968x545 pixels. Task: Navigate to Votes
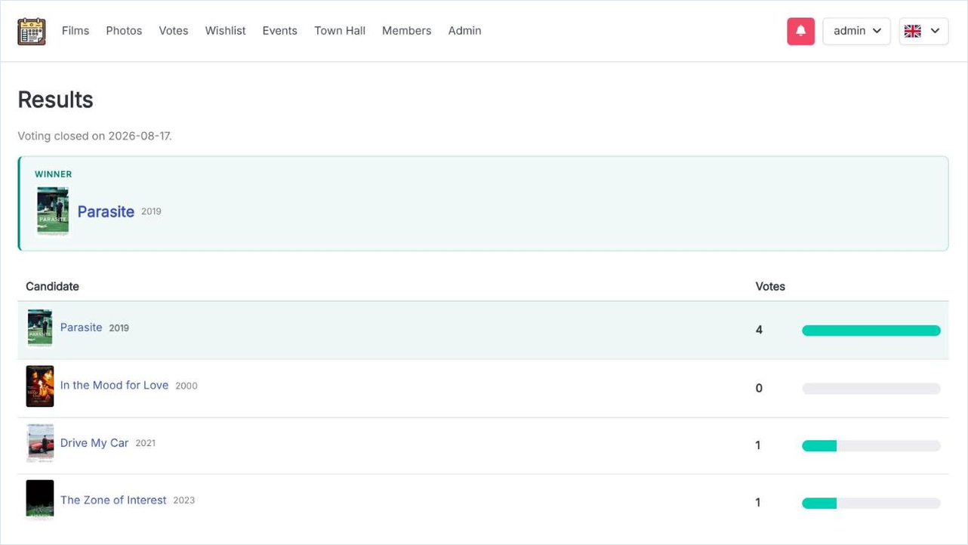[174, 31]
